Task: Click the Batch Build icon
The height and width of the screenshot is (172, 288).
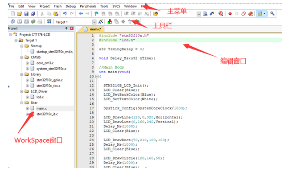Action: coord(33,22)
